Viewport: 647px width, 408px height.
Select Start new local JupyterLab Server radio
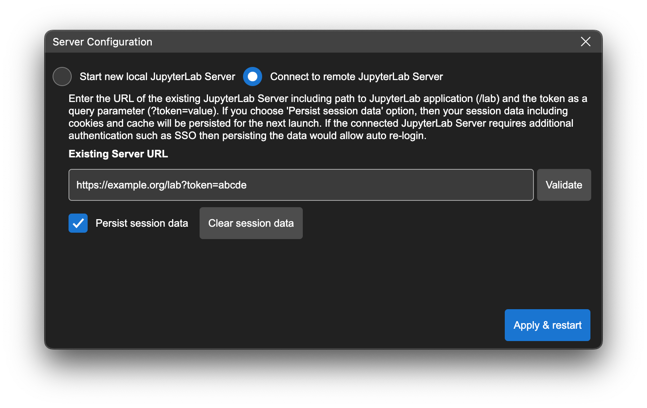62,76
